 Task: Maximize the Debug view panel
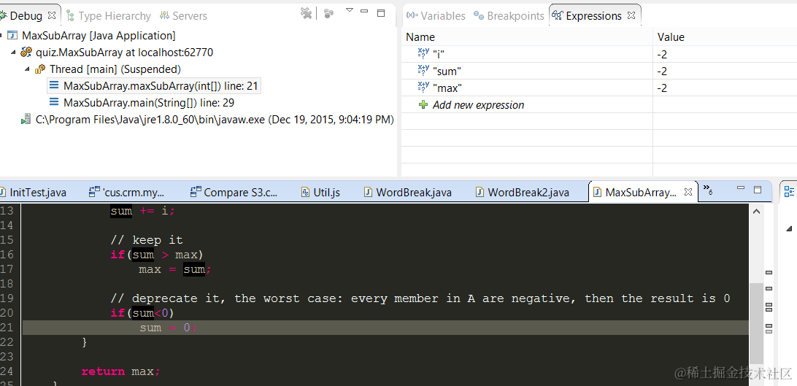pos(381,12)
